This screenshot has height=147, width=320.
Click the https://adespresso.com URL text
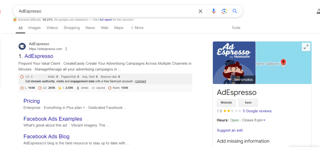coord(46,49)
